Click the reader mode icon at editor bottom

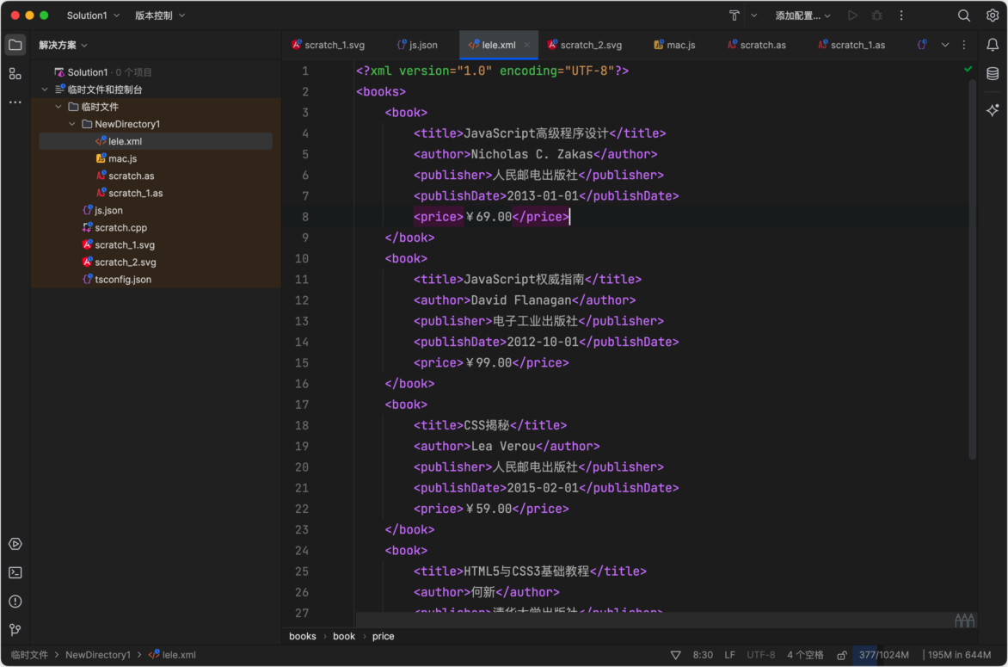pyautogui.click(x=964, y=620)
